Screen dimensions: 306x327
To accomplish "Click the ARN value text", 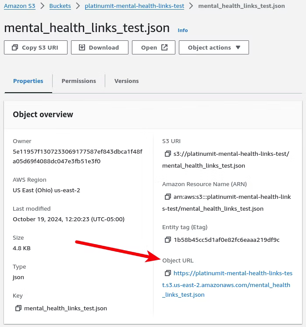I will (226, 203).
